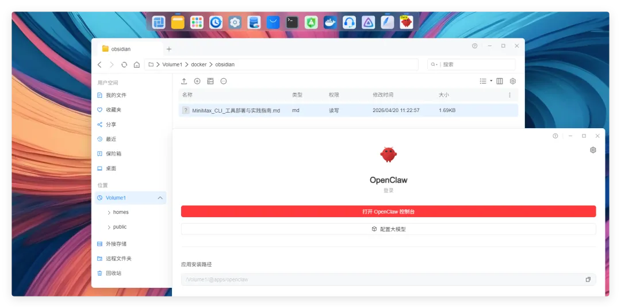Click the 打开 OpenClaw 控制台 button
Screen dimensions: 621x308
[x=389, y=211]
